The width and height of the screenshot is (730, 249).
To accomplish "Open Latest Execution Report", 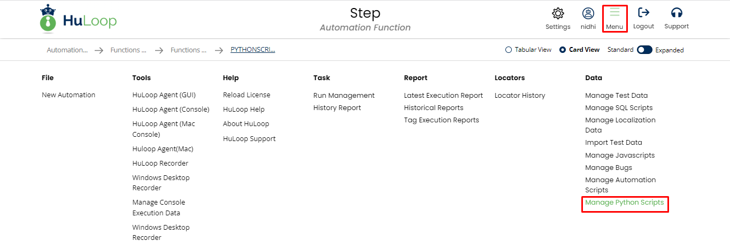I will pyautogui.click(x=443, y=96).
